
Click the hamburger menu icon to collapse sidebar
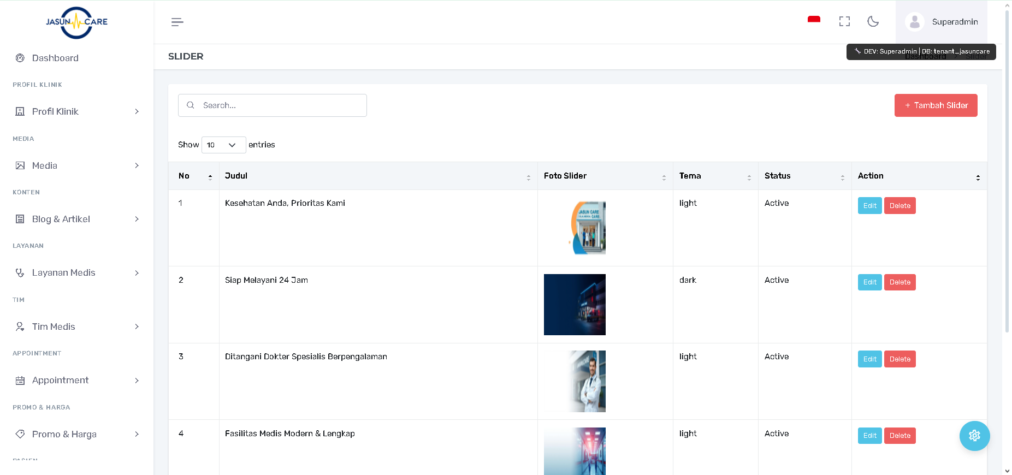click(177, 22)
